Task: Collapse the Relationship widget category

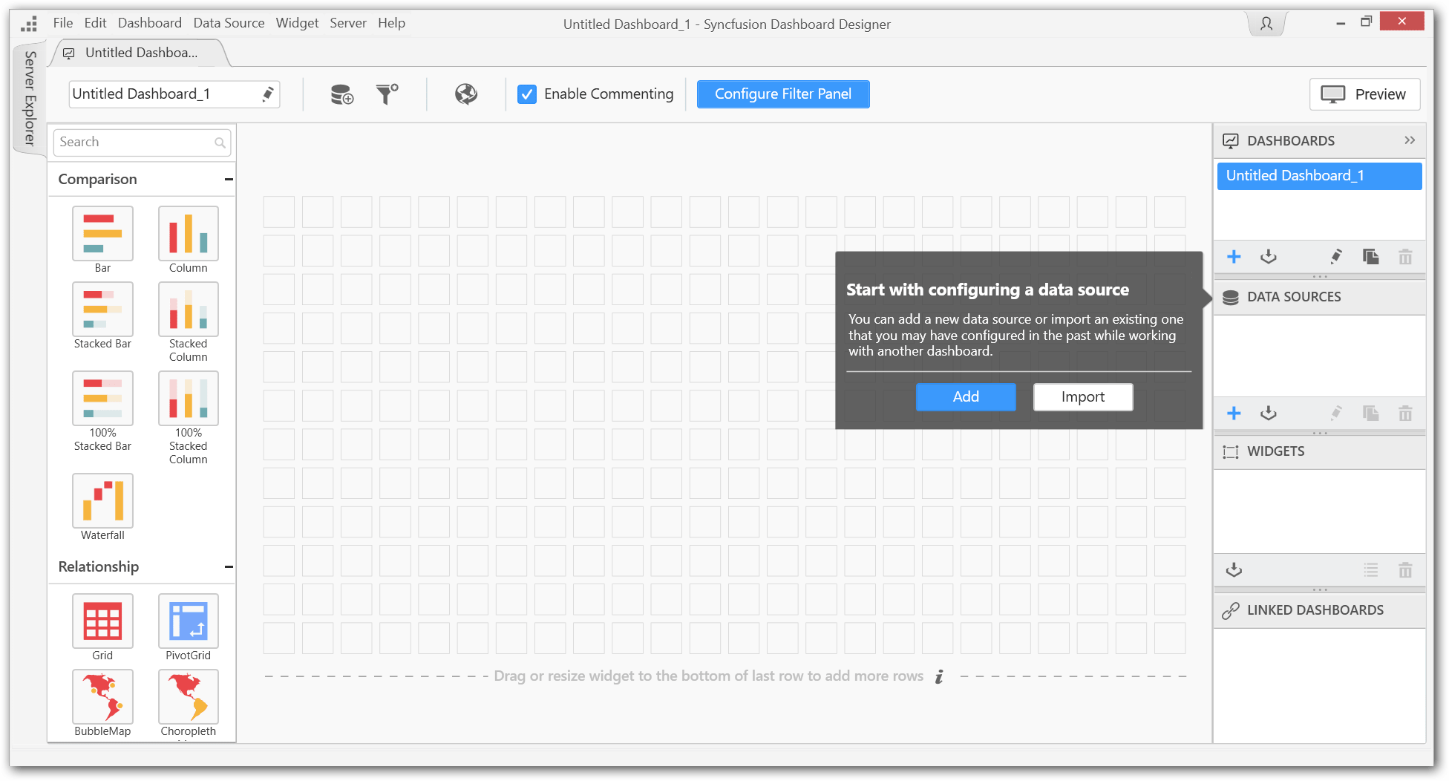Action: (229, 566)
